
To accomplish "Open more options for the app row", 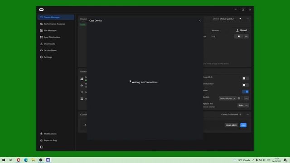I will click(246, 36).
